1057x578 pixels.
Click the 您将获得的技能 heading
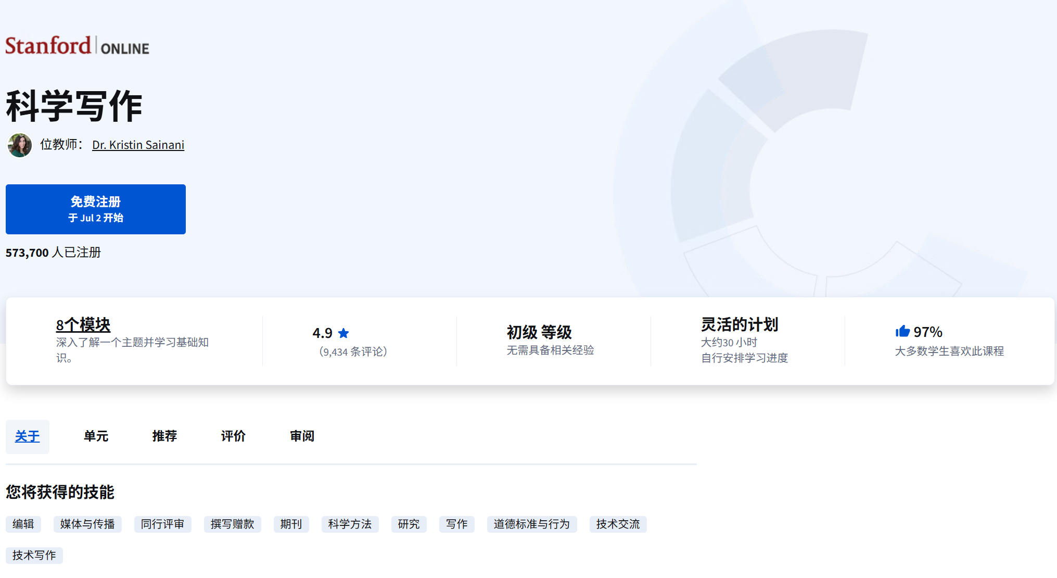pos(60,492)
